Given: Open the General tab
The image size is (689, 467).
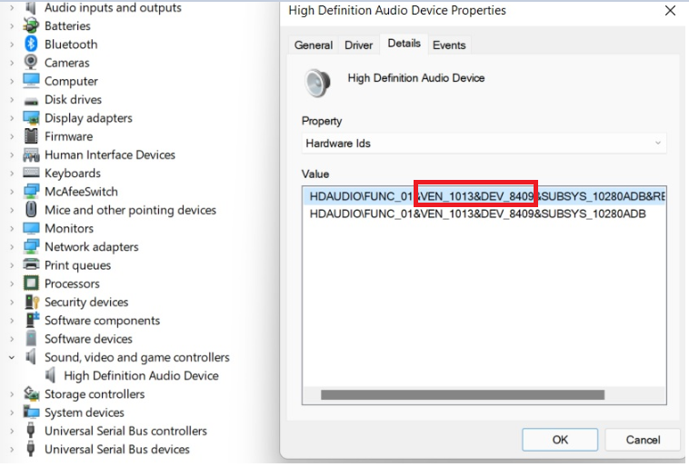Looking at the screenshot, I should (314, 45).
